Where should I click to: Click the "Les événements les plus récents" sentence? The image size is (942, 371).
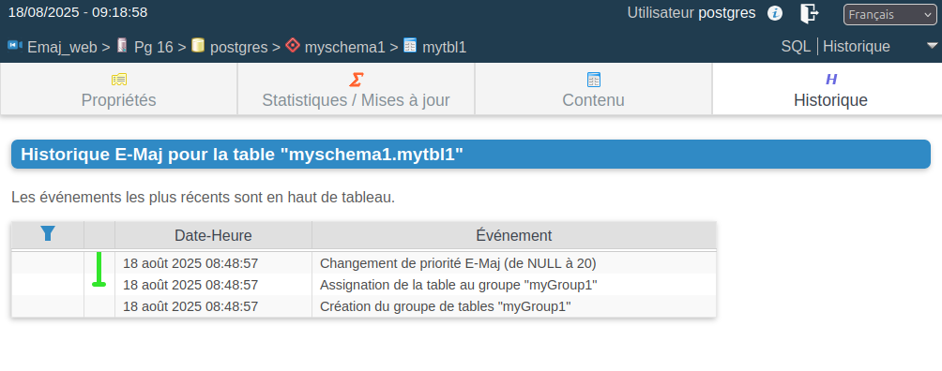click(x=203, y=197)
